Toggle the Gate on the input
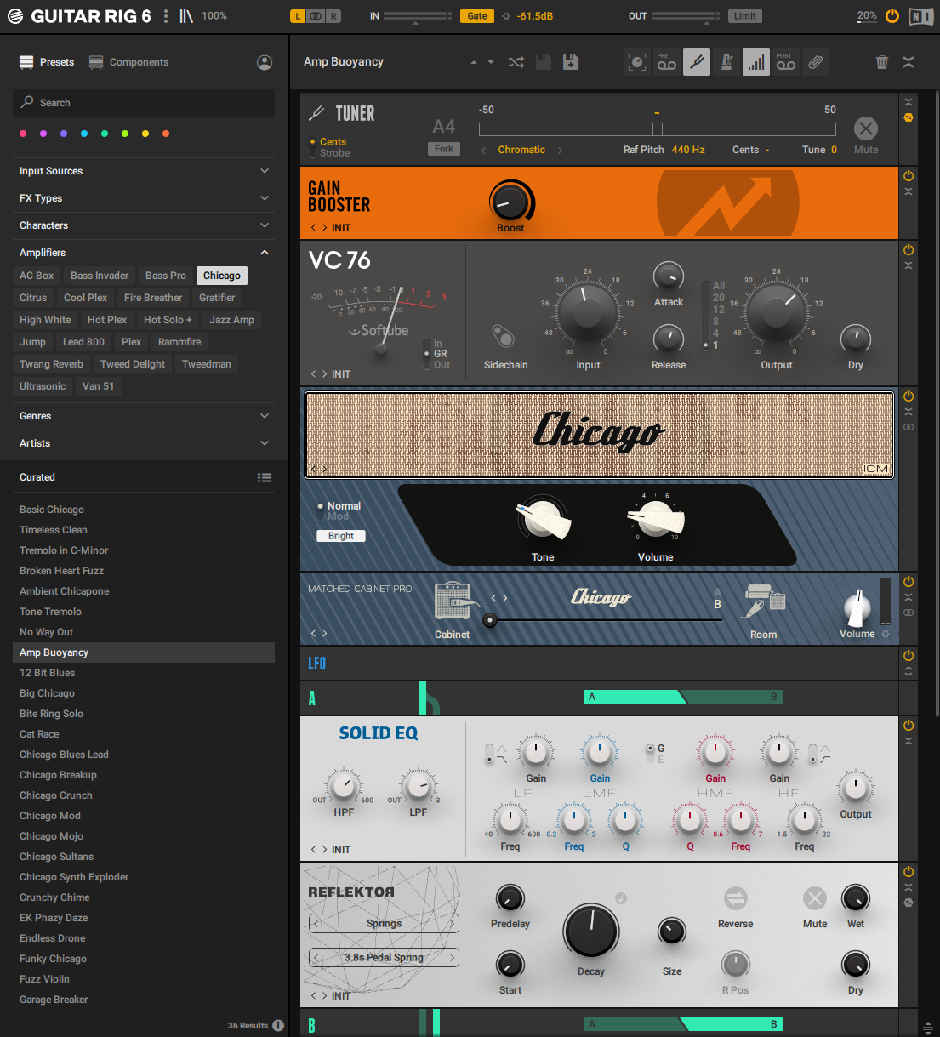Viewport: 940px width, 1037px height. [x=477, y=16]
